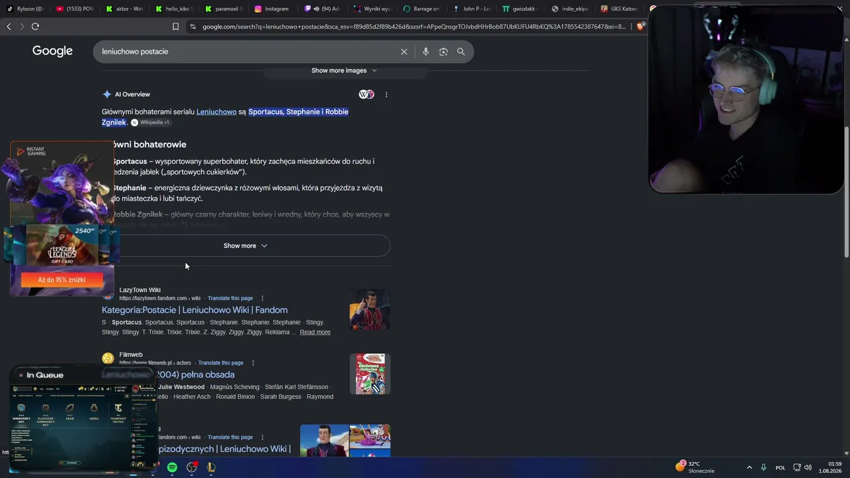Translate the LazyTown Wiki result page
The image size is (850, 478).
(230, 298)
